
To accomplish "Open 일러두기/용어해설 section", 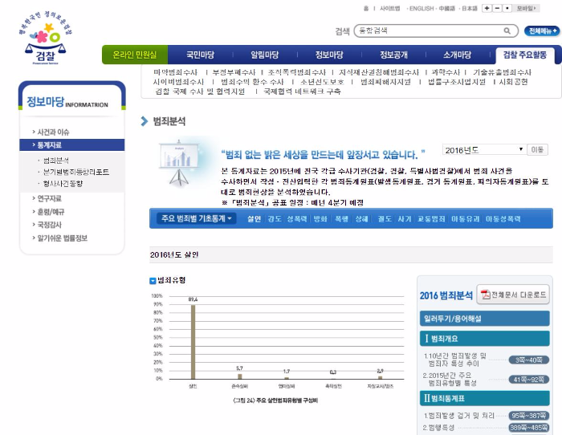I will (x=485, y=319).
